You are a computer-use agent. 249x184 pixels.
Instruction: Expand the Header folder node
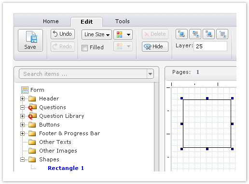coord(23,99)
